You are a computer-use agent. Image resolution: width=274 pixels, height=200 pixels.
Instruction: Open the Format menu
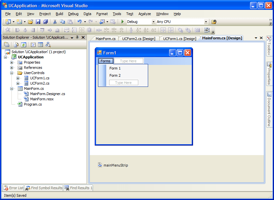point(102,14)
